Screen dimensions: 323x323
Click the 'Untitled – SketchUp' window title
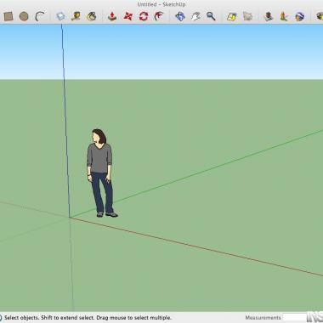pos(161,4)
